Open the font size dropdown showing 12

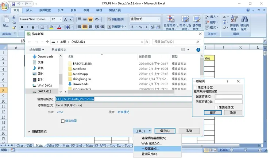click(60, 19)
